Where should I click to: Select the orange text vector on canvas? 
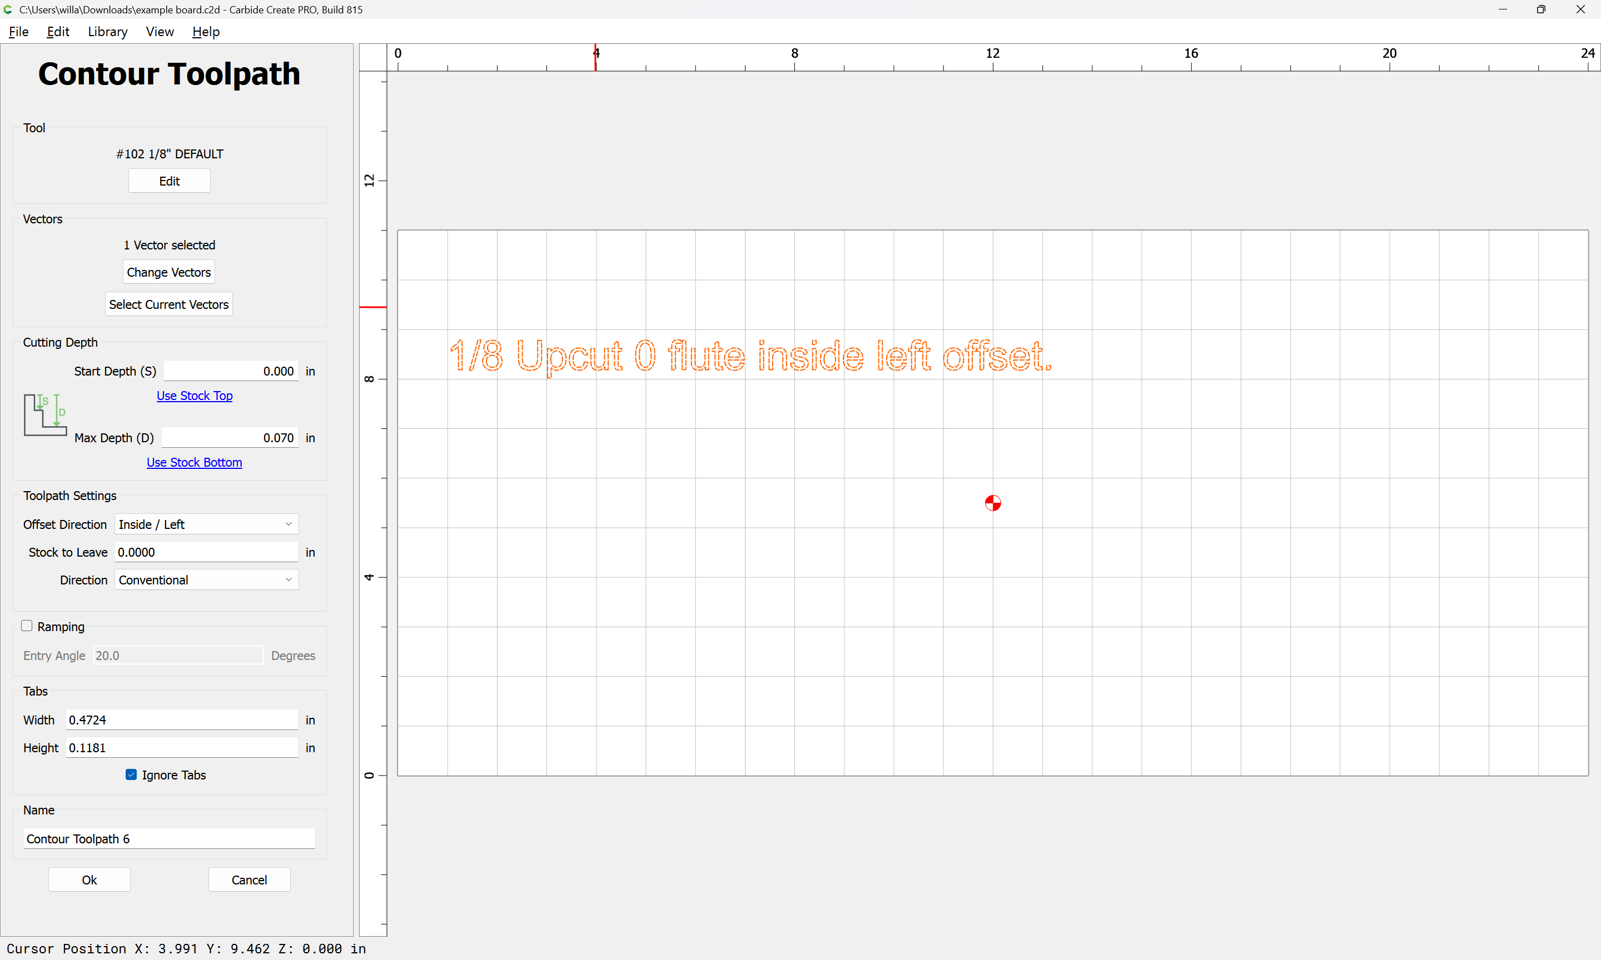point(750,357)
